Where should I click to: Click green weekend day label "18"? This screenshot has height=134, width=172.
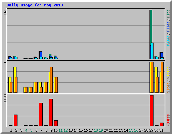[x=96, y=130]
